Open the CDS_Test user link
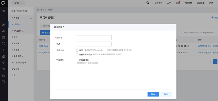218x101 pixels. 44,46
